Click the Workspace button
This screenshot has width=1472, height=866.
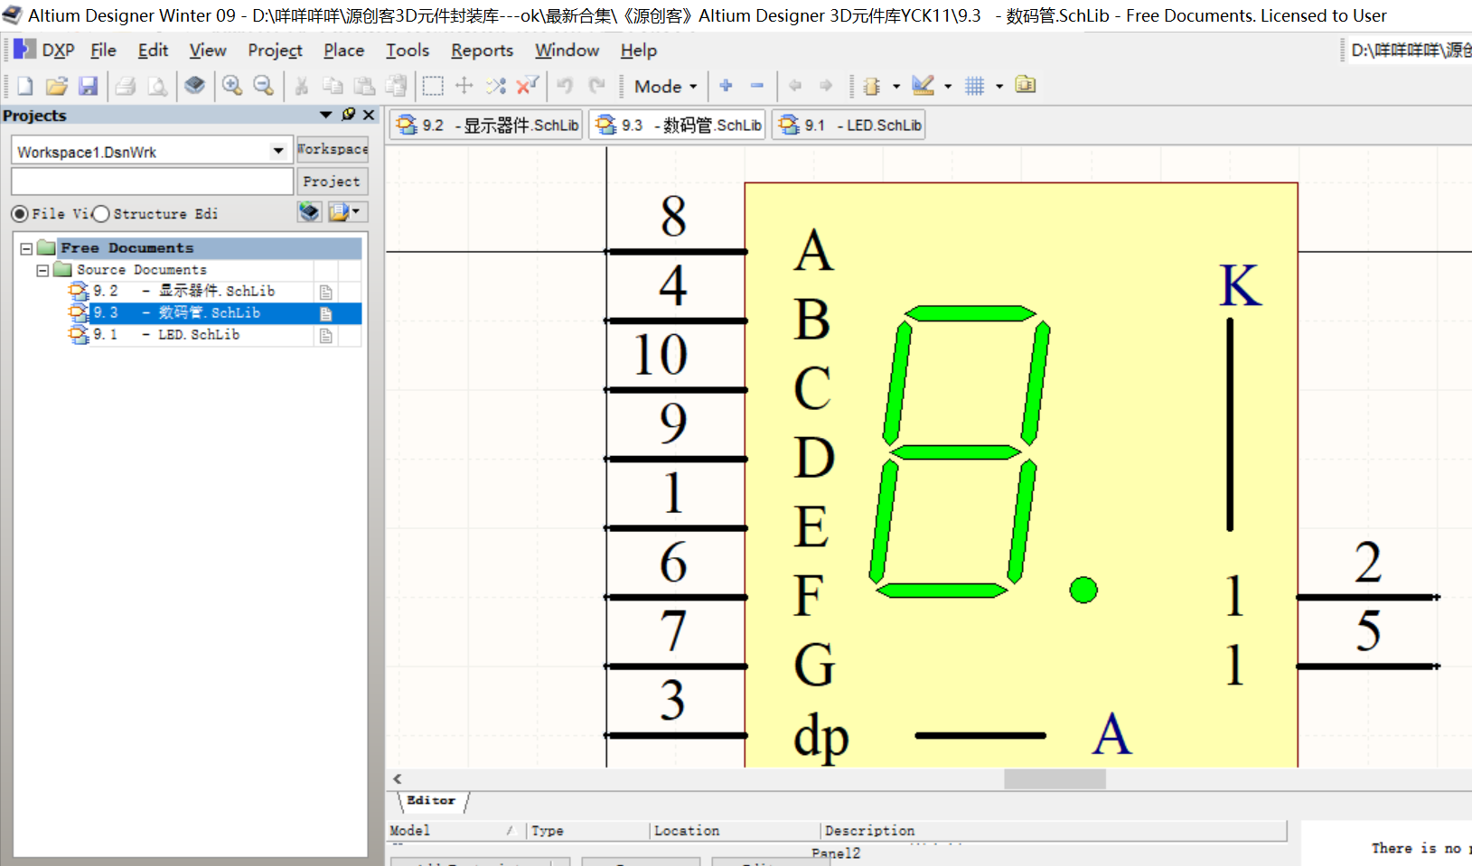pos(333,149)
